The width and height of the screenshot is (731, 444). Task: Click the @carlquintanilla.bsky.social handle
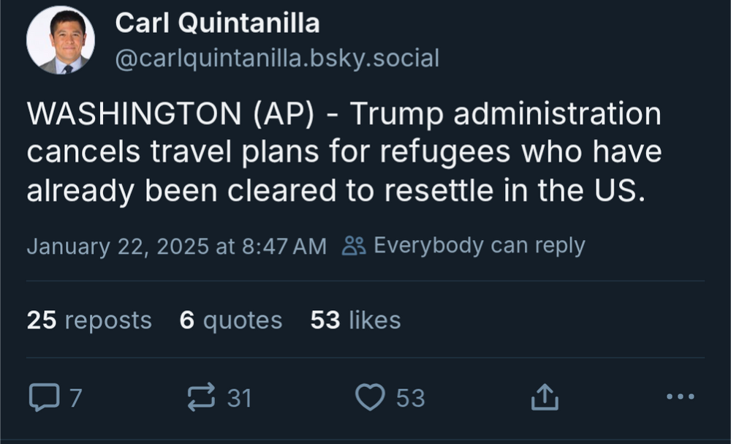coord(277,57)
